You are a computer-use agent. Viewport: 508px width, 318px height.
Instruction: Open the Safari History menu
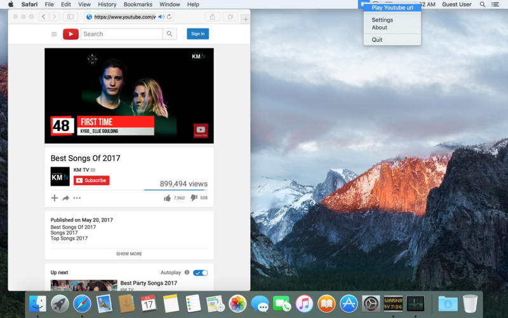107,4
